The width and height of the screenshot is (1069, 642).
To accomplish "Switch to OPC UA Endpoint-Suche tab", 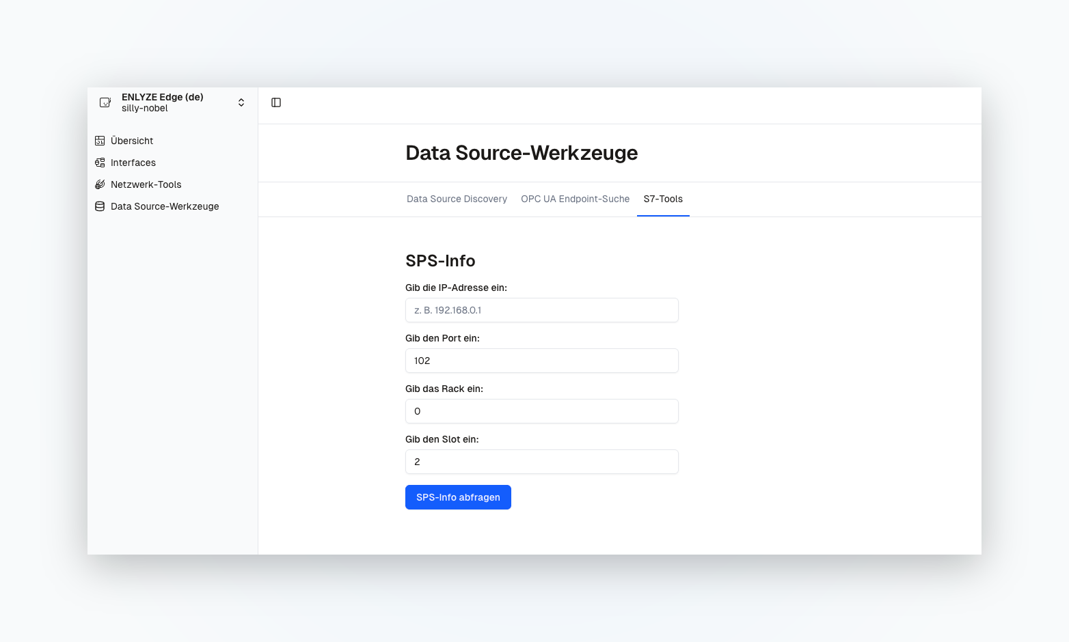I will tap(575, 199).
